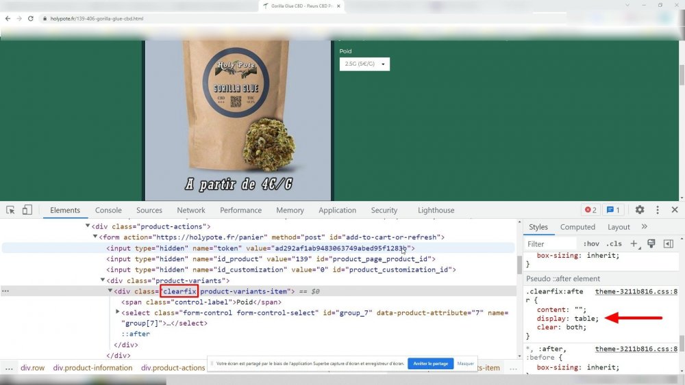The image size is (685, 385).
Task: Select the id_product hidden input line
Action: click(271, 258)
